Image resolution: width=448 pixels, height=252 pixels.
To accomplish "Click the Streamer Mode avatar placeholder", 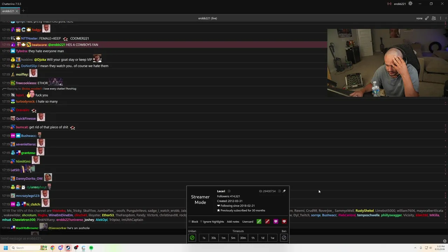I will 200,200.
